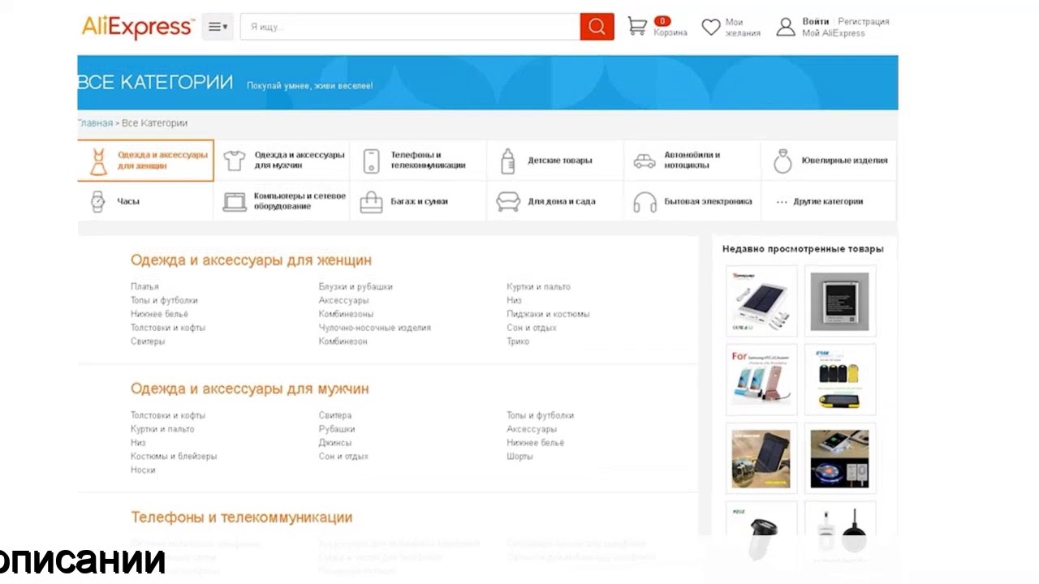Image resolution: width=1039 pixels, height=584 pixels.
Task: Click the 'Регистрация' link
Action: pos(864,21)
